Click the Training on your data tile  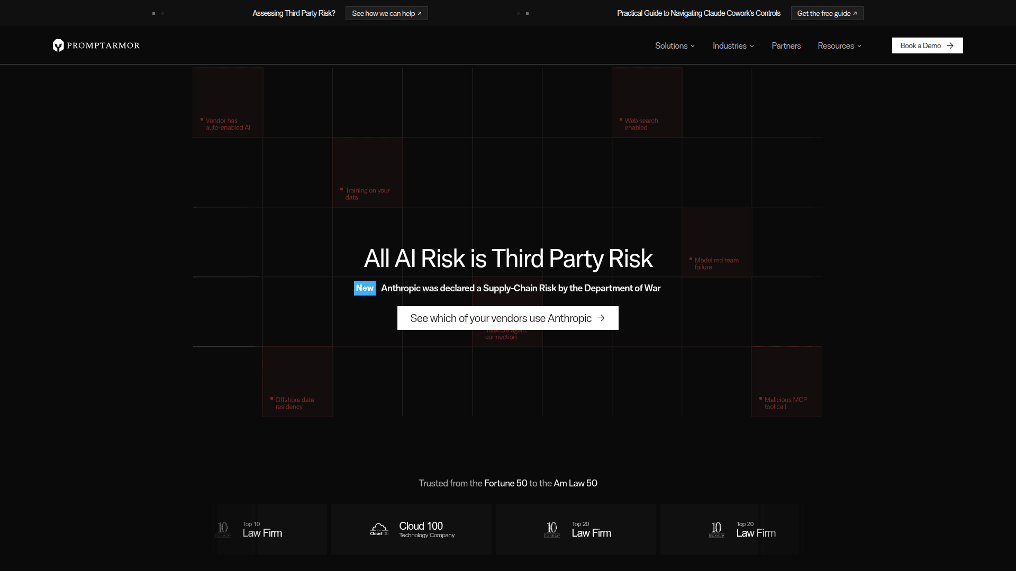tap(367, 172)
